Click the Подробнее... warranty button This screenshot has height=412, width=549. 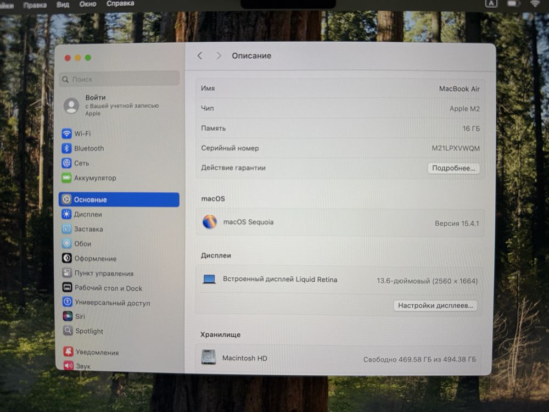coord(454,168)
